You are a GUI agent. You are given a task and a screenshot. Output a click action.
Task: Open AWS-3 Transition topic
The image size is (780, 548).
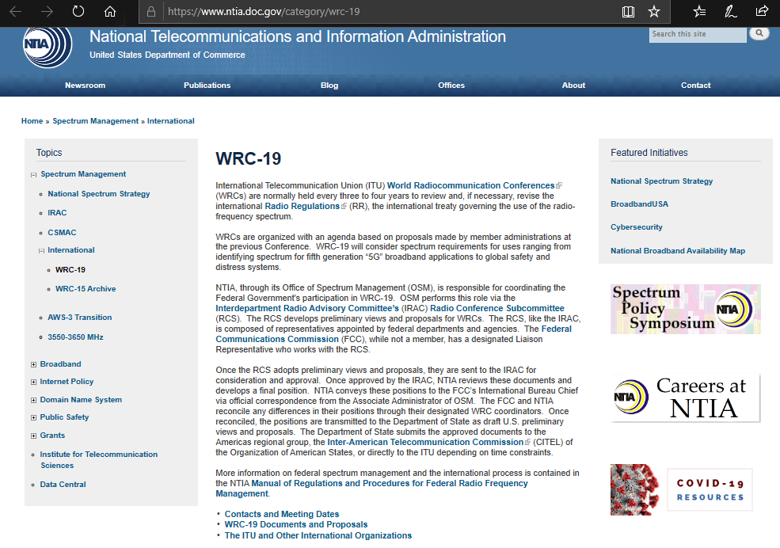pos(80,318)
